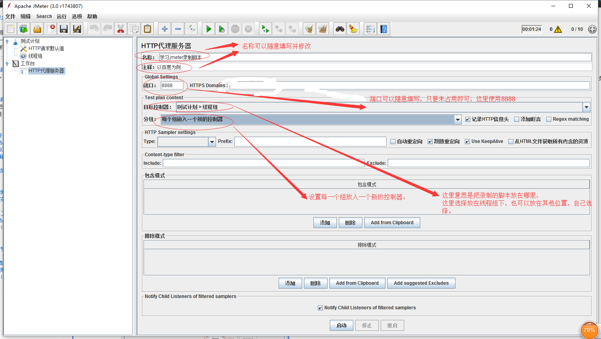601x339 pixels.
Task: Click the 名称 input field
Action: pos(375,57)
